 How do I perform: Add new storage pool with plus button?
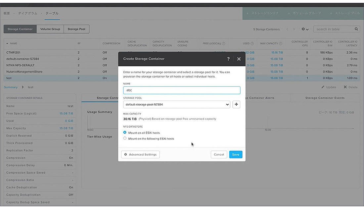(x=236, y=104)
